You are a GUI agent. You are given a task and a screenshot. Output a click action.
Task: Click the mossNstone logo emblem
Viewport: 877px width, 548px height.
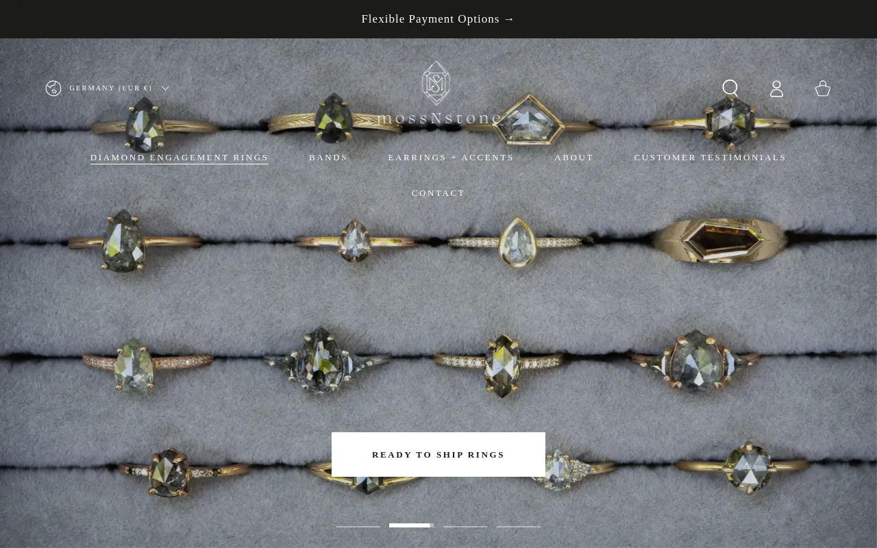[436, 83]
